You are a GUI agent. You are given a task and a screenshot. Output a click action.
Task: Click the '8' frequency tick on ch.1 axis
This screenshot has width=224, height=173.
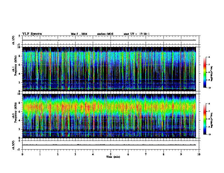tap(20, 56)
